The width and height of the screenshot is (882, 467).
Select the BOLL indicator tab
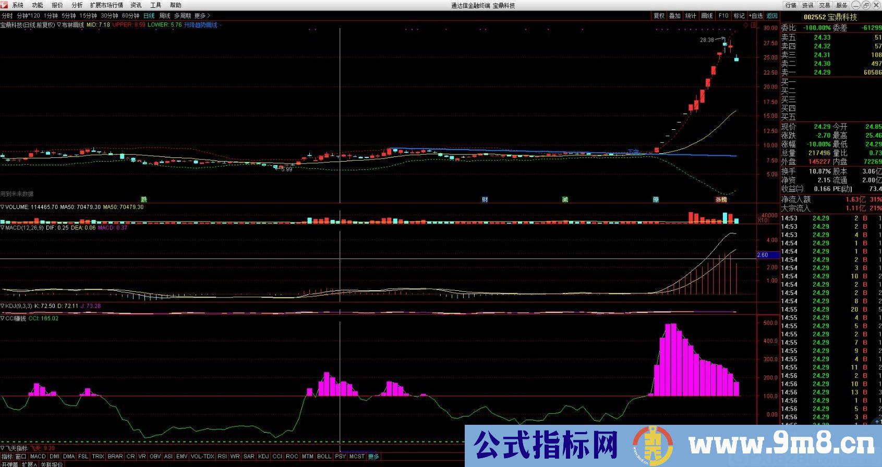[324, 457]
